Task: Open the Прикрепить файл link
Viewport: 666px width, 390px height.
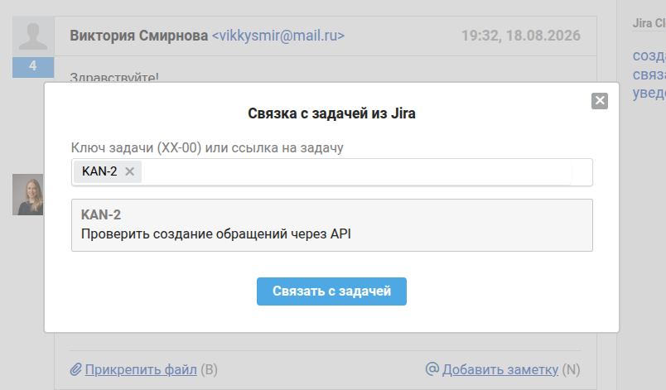Action: click(x=141, y=369)
